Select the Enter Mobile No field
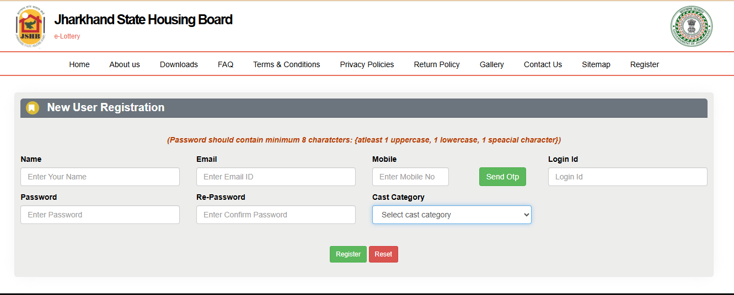 410,177
